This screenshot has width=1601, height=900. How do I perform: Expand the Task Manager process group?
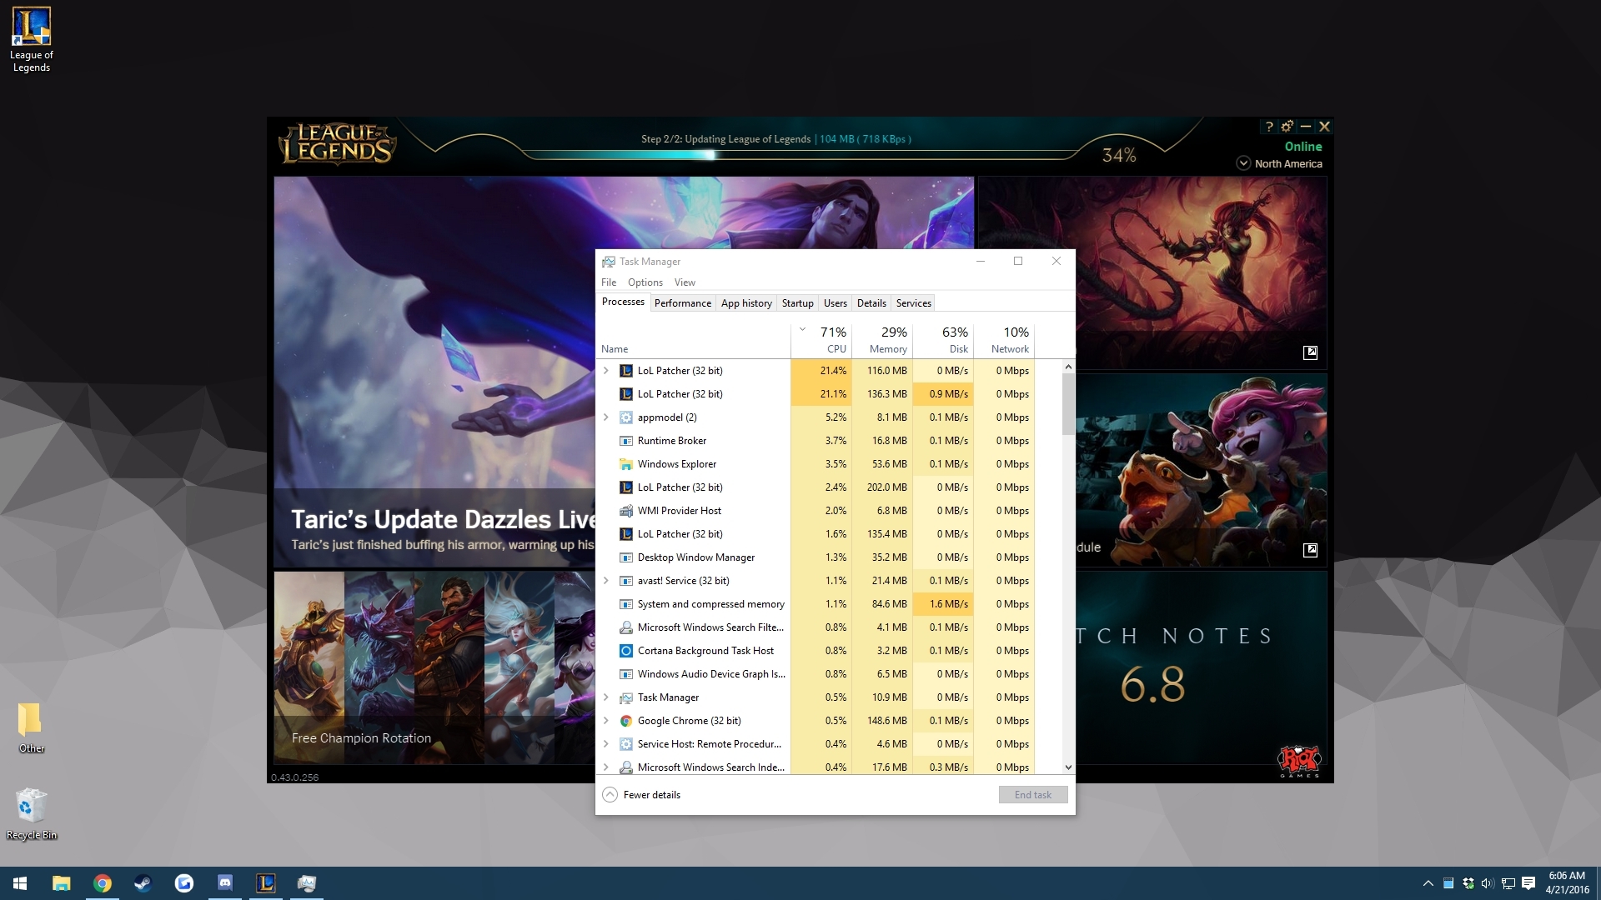click(606, 697)
